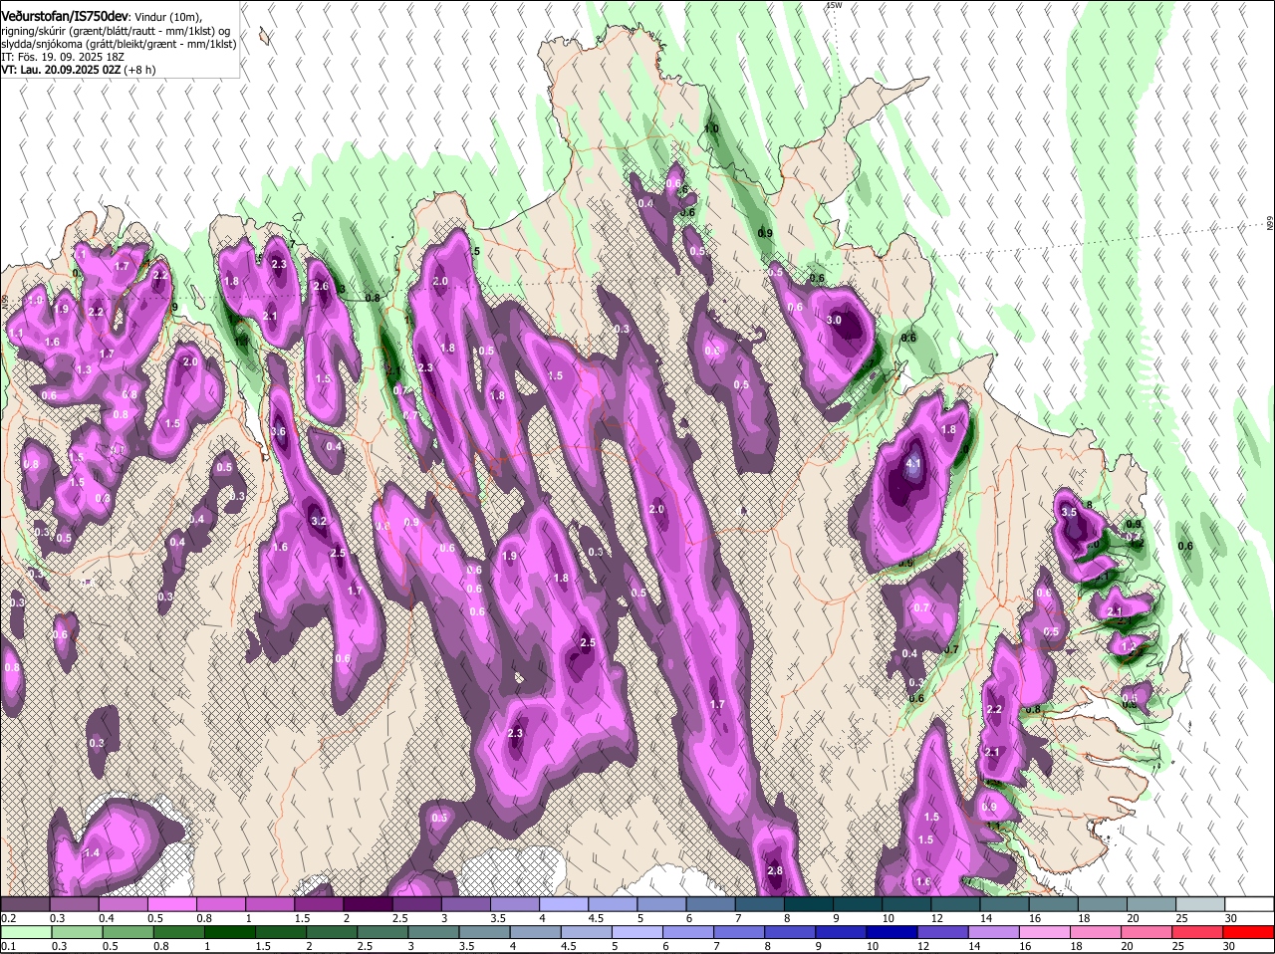The height and width of the screenshot is (954, 1275).
Task: Click the Veðurstofan/IS750dev title text
Action: tap(65, 17)
